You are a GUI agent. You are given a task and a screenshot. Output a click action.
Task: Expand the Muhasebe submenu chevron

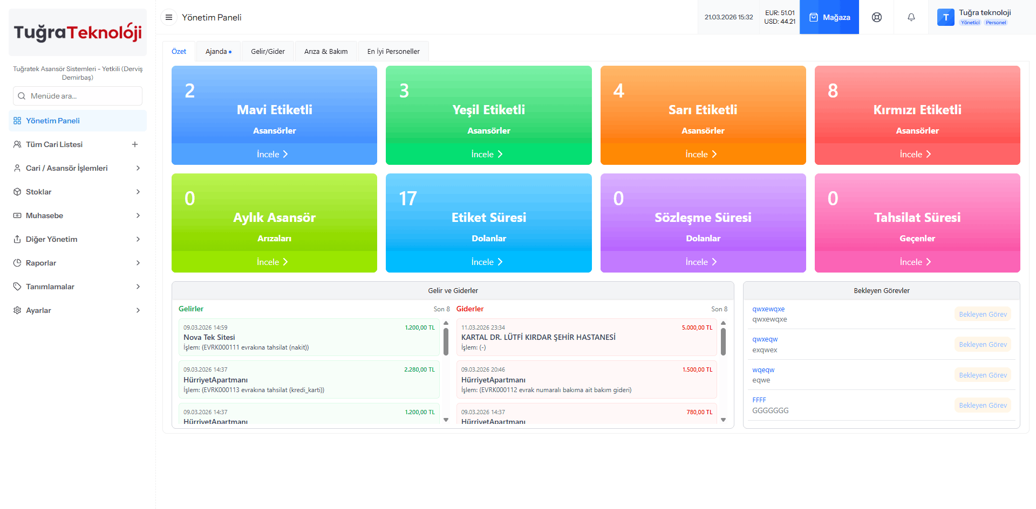[138, 215]
